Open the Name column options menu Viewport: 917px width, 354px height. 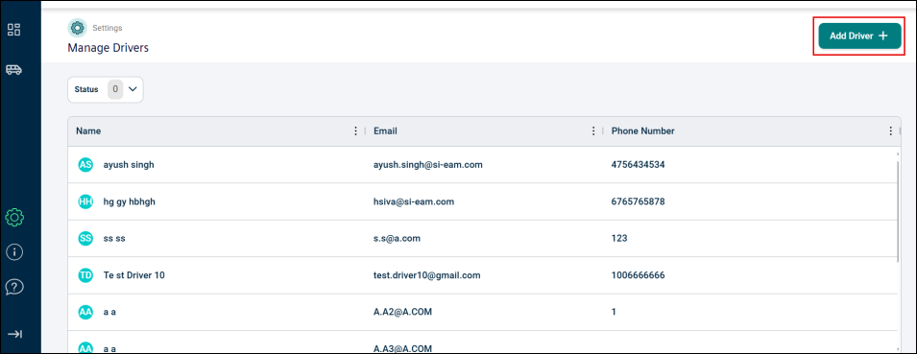355,130
